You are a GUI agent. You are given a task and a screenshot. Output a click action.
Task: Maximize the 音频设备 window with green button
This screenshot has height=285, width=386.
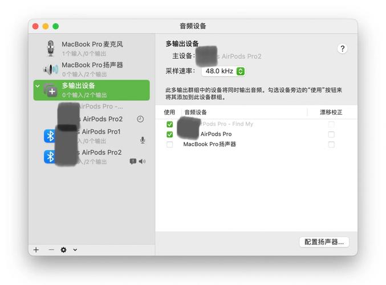56,26
